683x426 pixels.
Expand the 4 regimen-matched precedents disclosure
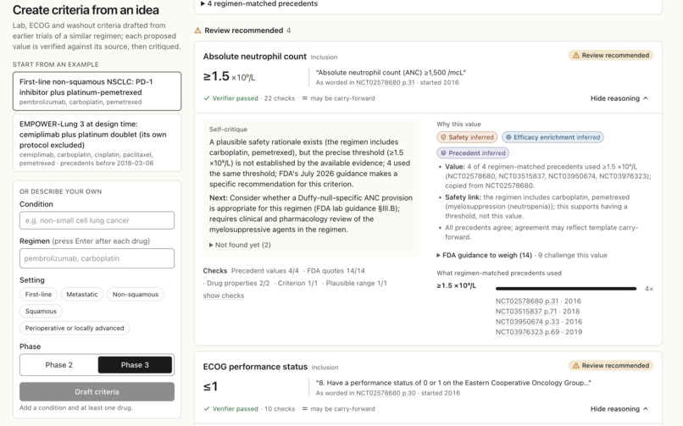coord(258,3)
